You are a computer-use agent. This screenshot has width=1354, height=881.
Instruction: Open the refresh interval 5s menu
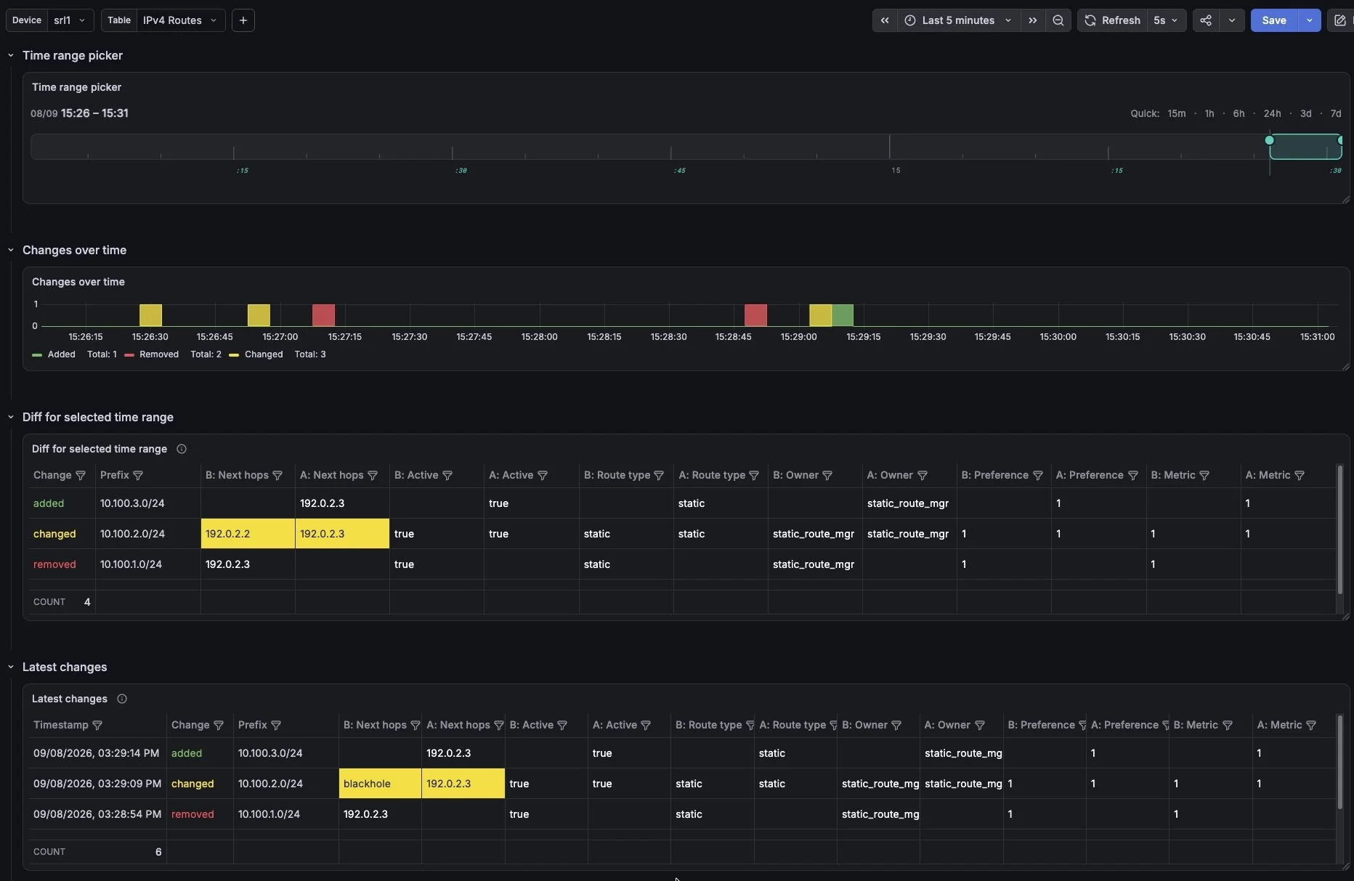pos(1165,20)
